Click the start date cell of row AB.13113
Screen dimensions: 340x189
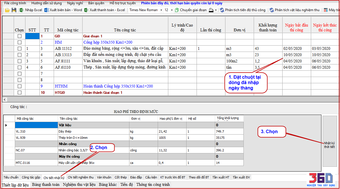tap(296, 55)
